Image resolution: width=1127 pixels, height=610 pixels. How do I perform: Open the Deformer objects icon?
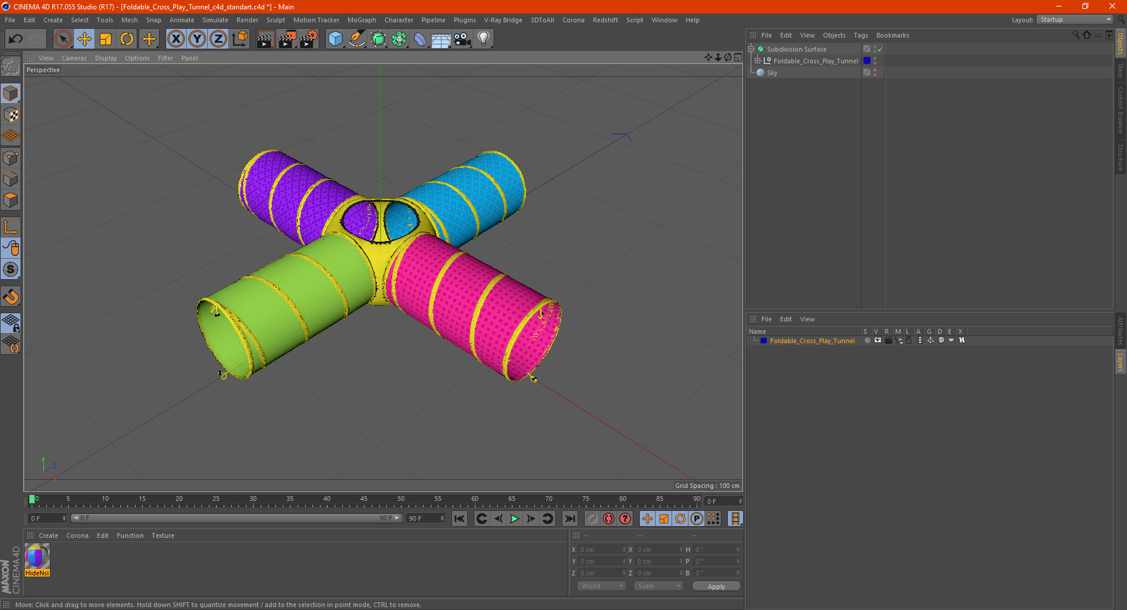click(x=420, y=39)
